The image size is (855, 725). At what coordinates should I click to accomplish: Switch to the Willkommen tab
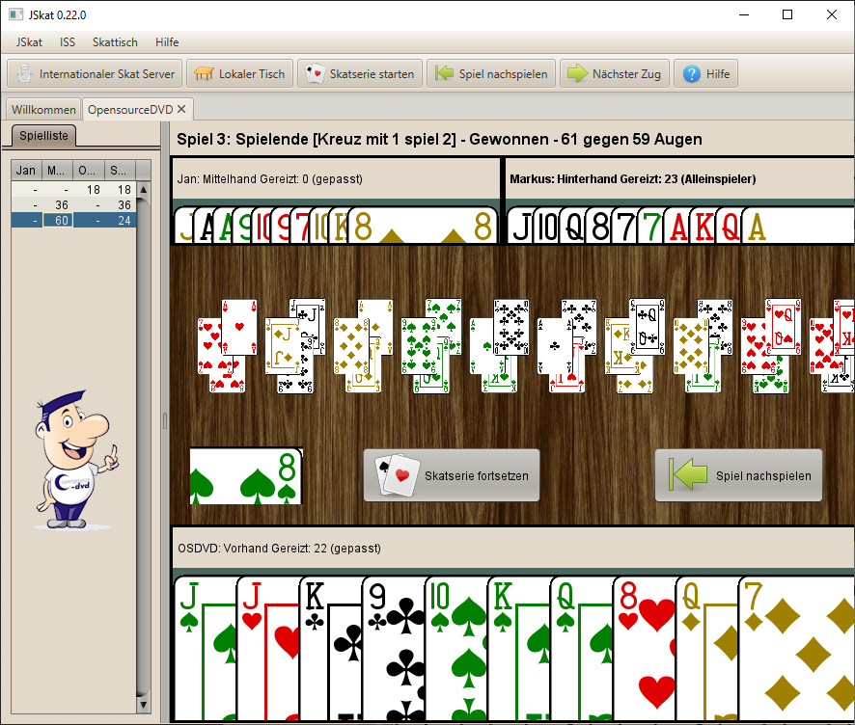[43, 109]
